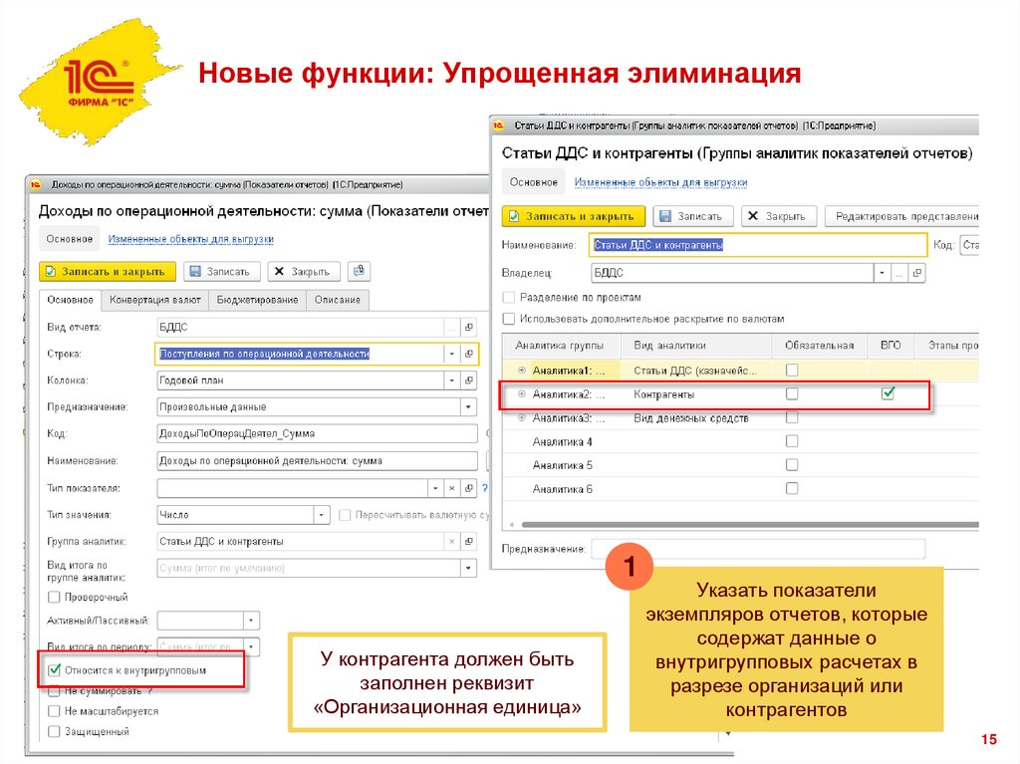Click the Код input field with ДоходыПоОперацДеятел_Сумма

317,433
